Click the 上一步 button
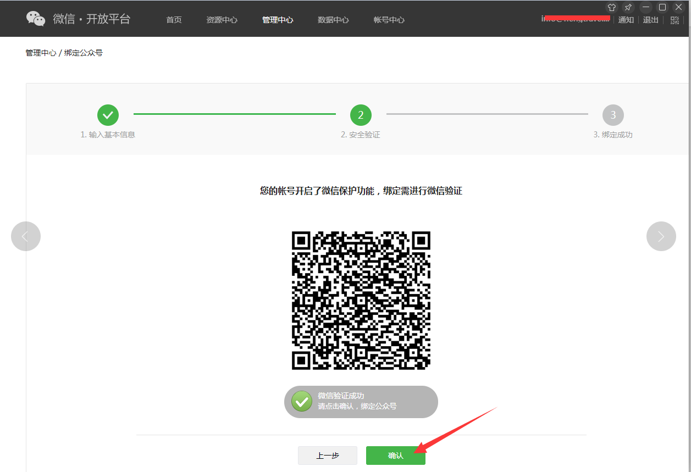Image resolution: width=691 pixels, height=472 pixels. pos(328,456)
